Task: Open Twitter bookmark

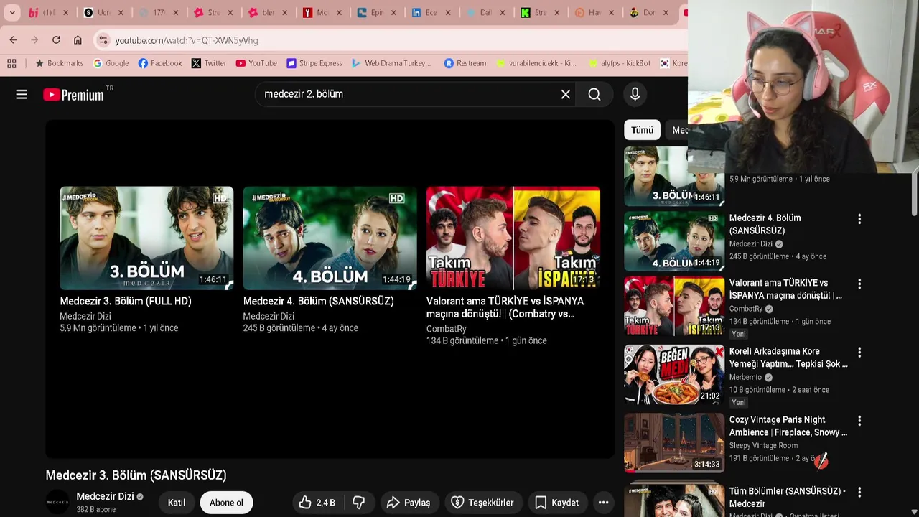Action: coord(209,63)
